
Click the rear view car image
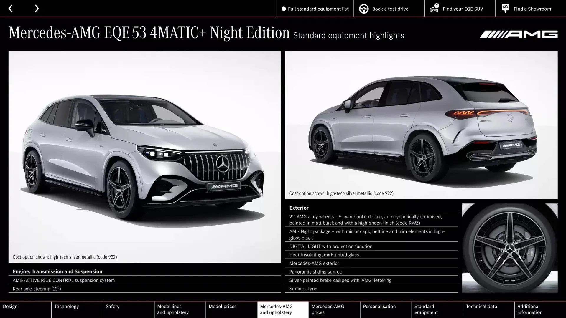click(x=421, y=125)
